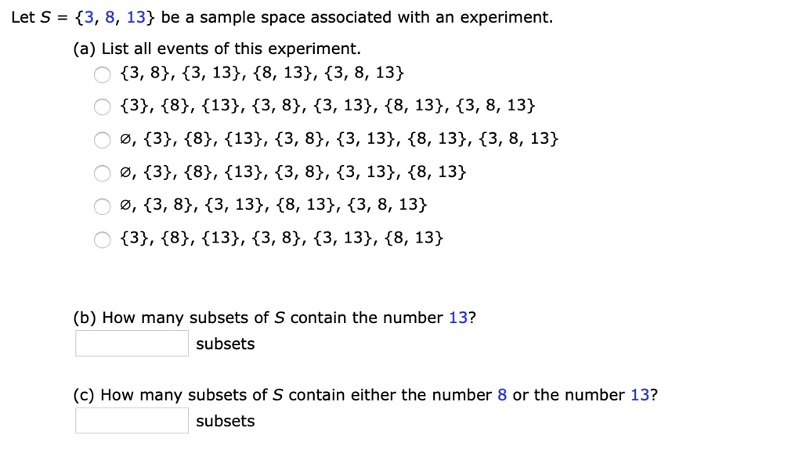
Task: Click the answer text '{3, 8}, {3, 13}, {8, 13}, {3, 8, 13}'
Action: coord(263,74)
